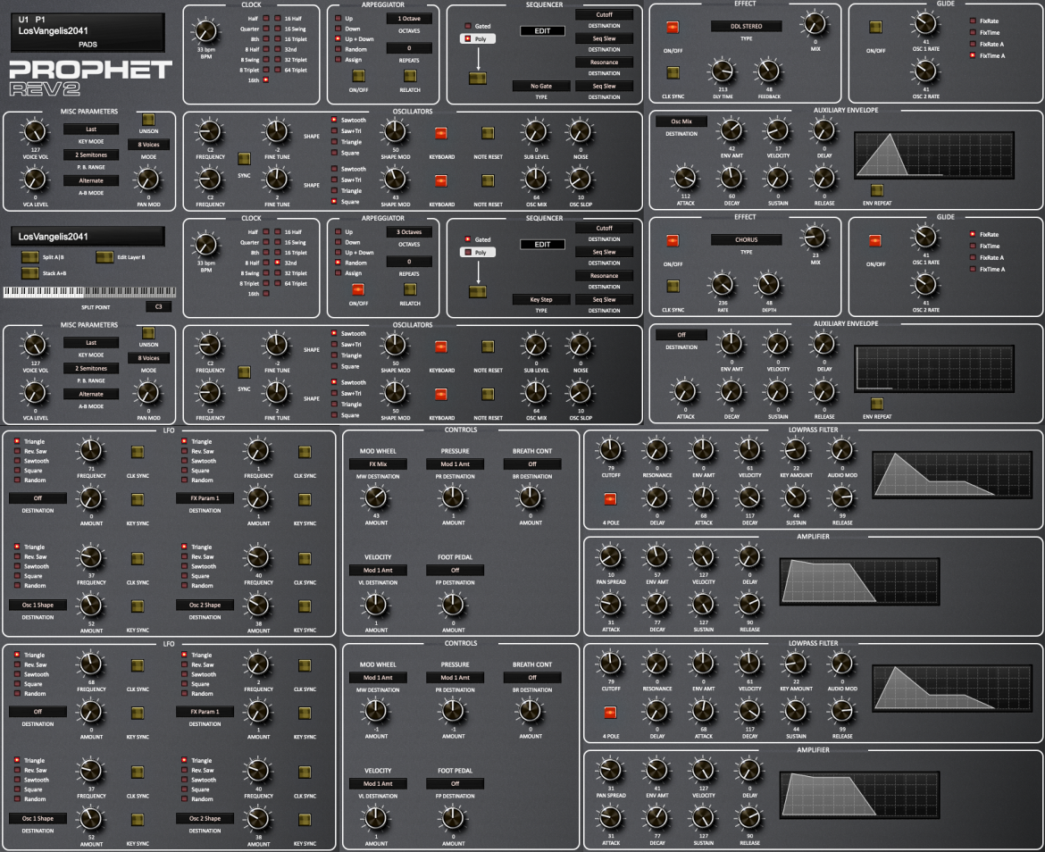Turn off the lit red Arpeggiator ON/OFF button

(358, 289)
